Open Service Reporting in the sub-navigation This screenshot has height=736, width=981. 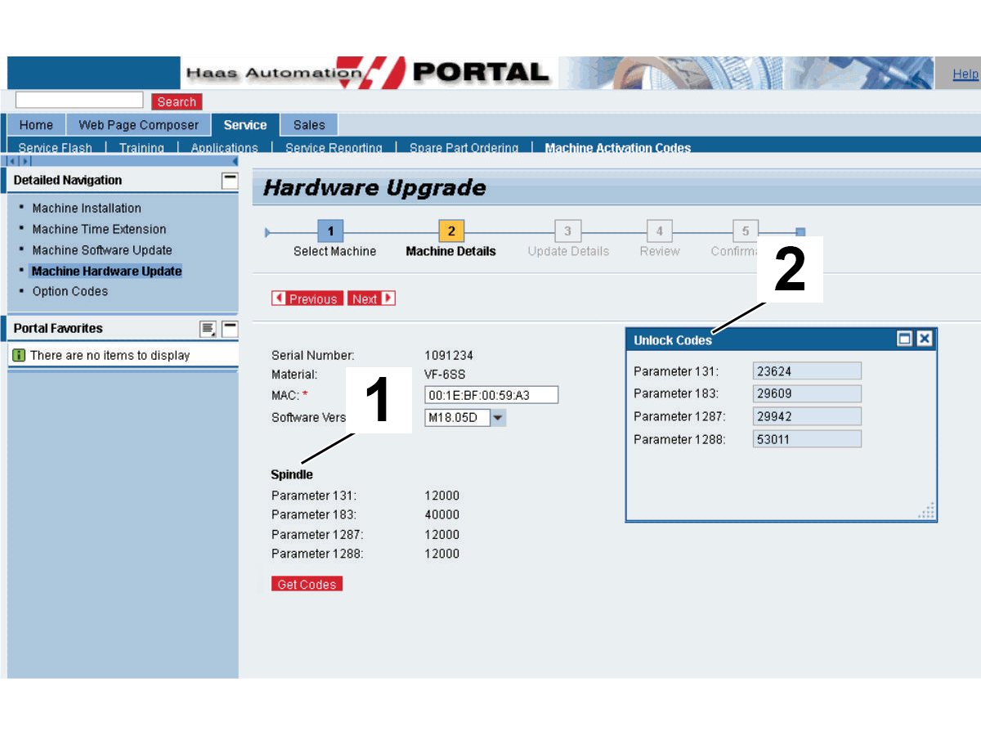(334, 148)
